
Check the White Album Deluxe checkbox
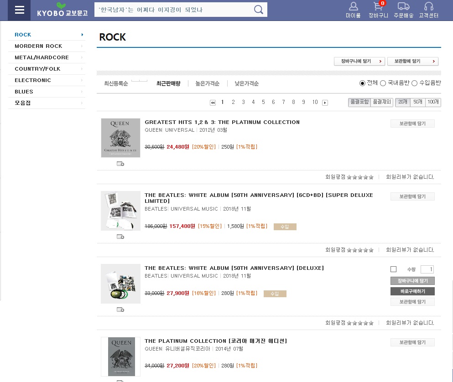coord(393,269)
